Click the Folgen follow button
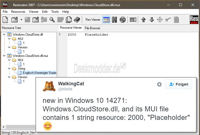 tap(178, 84)
